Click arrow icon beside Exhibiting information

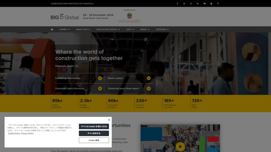(100, 78)
